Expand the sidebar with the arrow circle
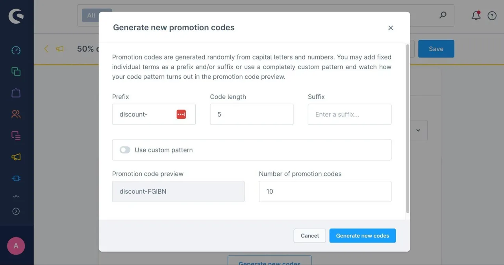The image size is (504, 265). [16, 211]
